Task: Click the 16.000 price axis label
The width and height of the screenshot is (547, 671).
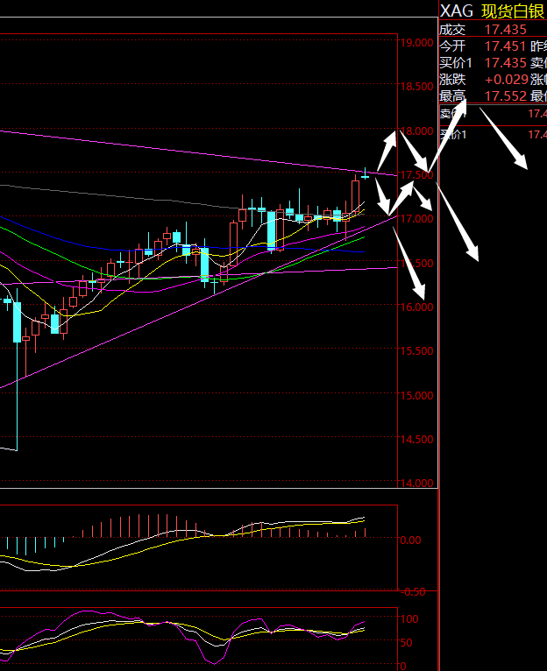Action: (x=416, y=307)
